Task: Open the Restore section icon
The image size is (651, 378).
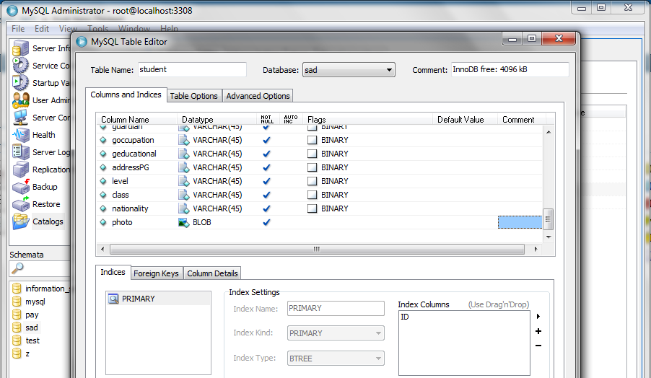Action: tap(20, 204)
